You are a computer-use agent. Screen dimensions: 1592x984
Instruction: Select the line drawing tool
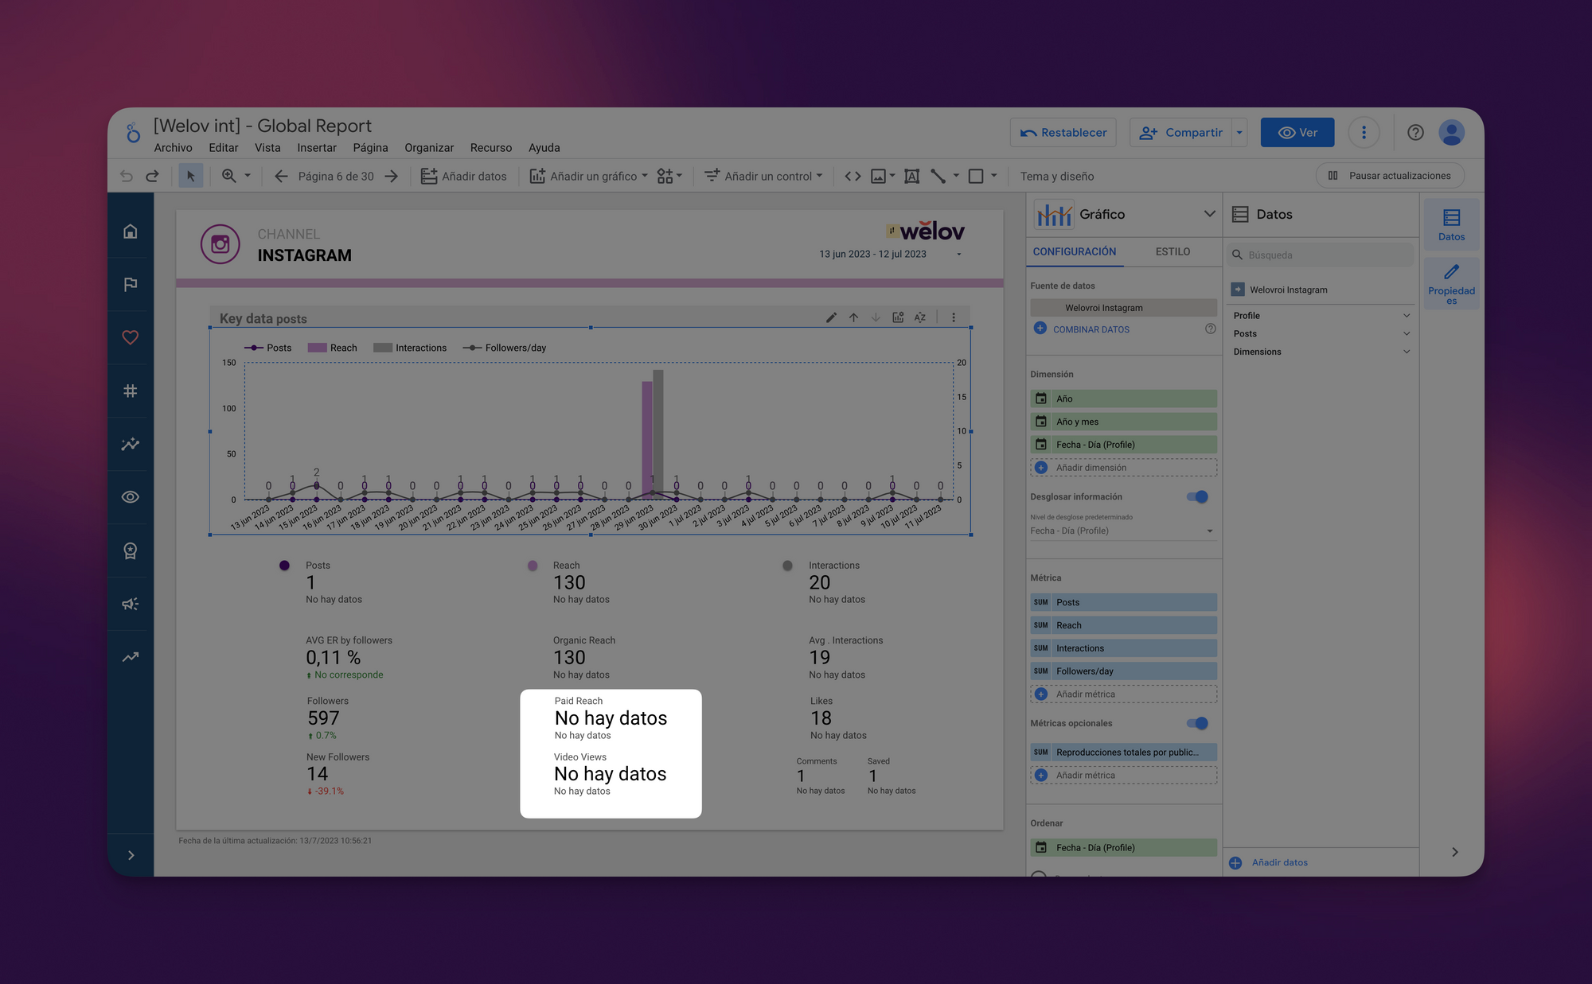pos(938,176)
